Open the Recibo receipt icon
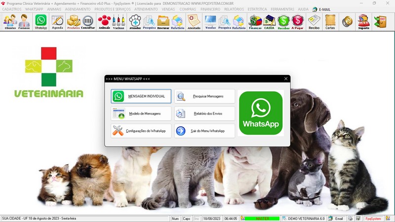395x222 pixels. pyautogui.click(x=314, y=22)
